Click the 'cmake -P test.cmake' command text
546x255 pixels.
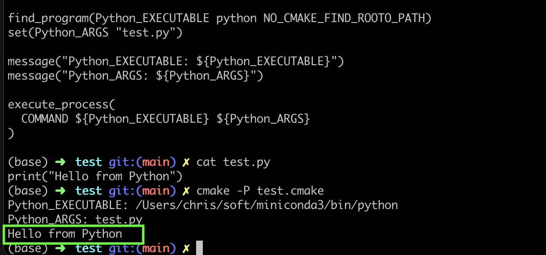coord(260,191)
